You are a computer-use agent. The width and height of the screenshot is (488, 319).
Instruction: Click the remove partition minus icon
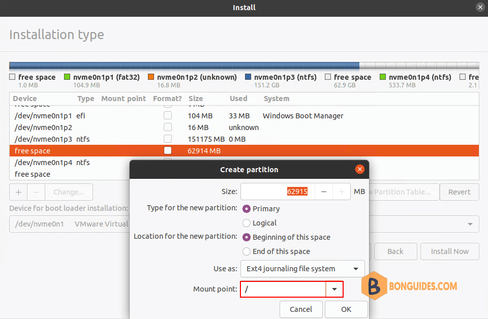pos(36,192)
